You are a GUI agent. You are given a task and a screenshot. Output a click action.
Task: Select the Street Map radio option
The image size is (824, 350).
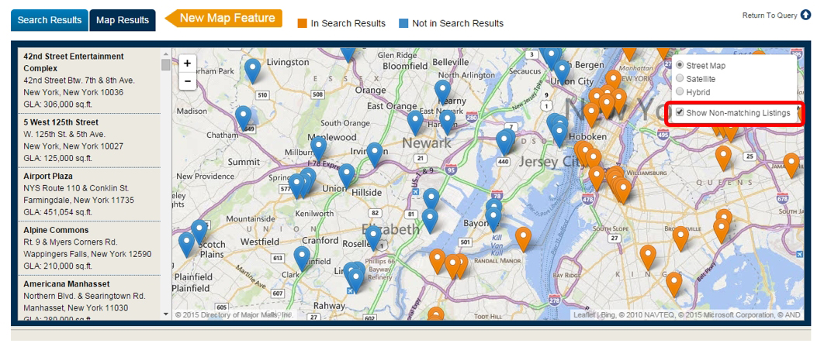pyautogui.click(x=680, y=66)
